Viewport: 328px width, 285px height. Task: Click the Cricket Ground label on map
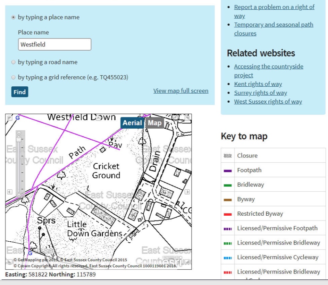point(106,171)
